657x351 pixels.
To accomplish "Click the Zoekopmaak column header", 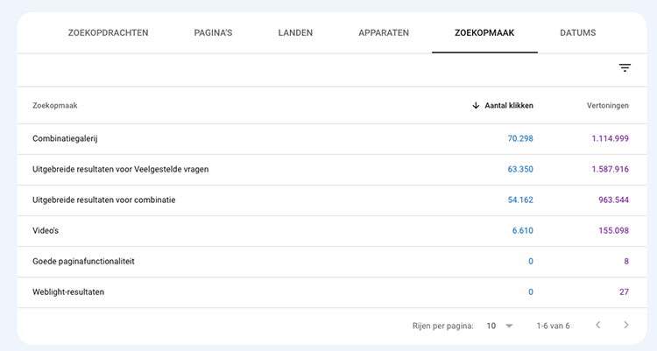I will [55, 106].
